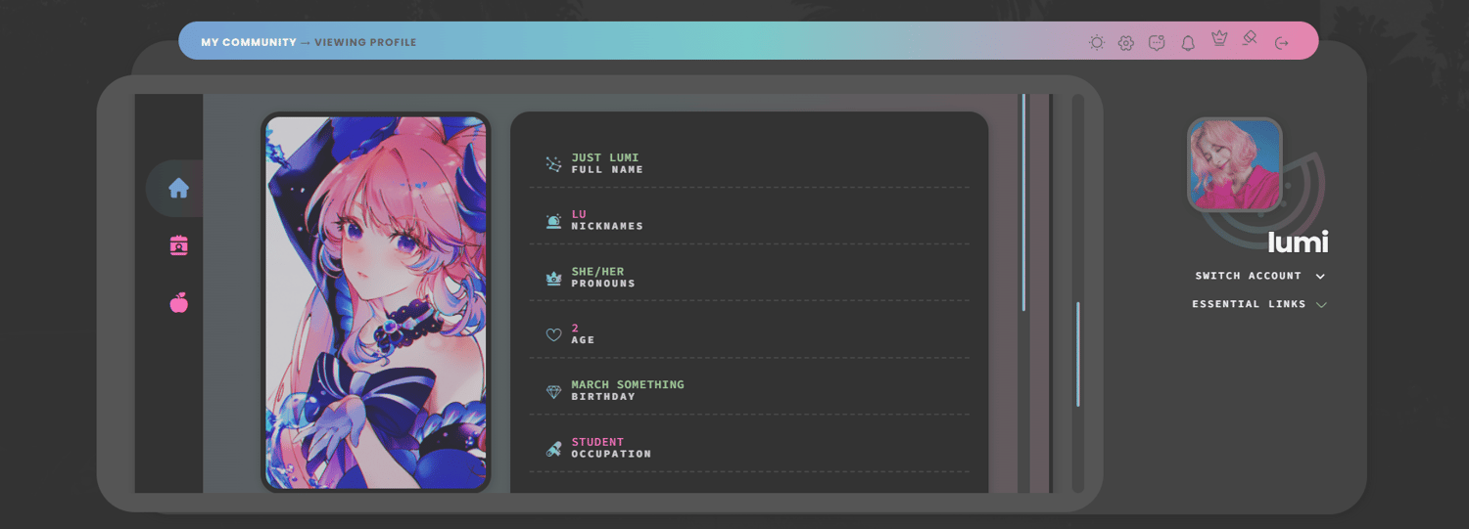
Task: Expand the Essential Links dropdown
Action: pyautogui.click(x=1259, y=304)
